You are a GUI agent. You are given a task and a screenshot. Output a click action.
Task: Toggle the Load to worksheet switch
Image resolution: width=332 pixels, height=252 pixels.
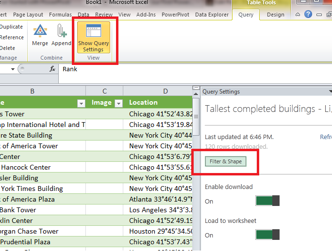tap(267, 235)
